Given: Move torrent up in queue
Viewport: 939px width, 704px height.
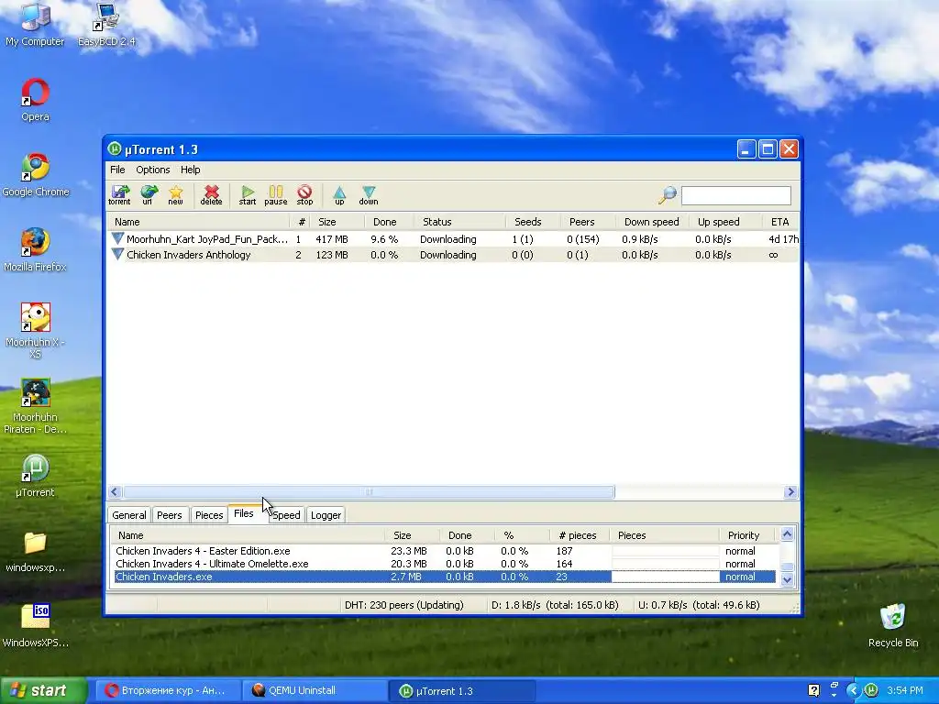Looking at the screenshot, I should (x=339, y=195).
